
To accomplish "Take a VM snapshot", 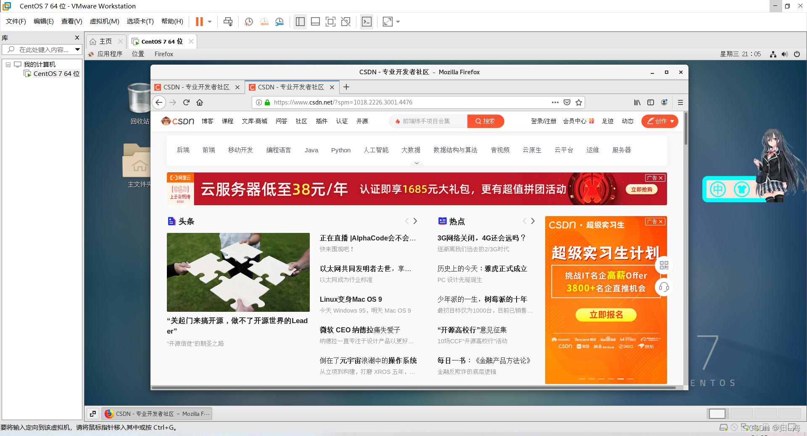I will [249, 21].
